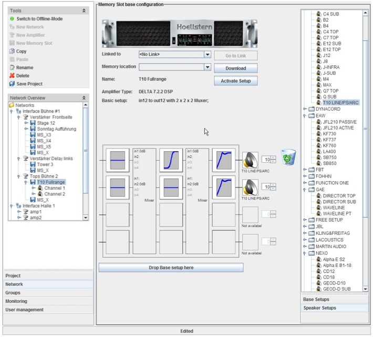Select the Stage 12 memory slot icon
The image size is (373, 337).
(x=33, y=123)
